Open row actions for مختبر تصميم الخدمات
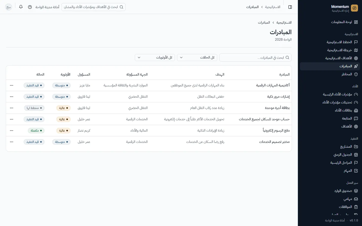Image resolution: width=362 pixels, height=226 pixels. [12, 142]
